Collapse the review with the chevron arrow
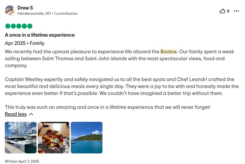The image size is (245, 164). 31,114
